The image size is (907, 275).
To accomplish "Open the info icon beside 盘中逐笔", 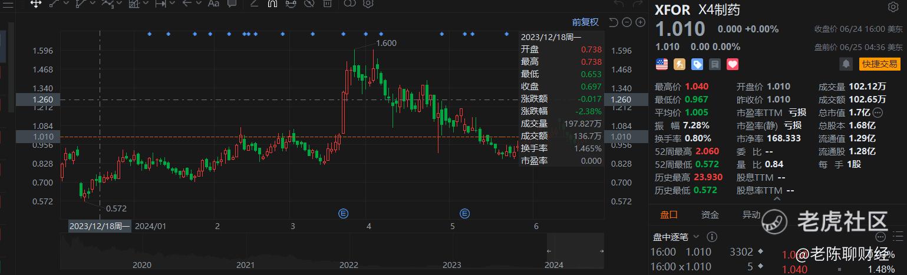I will click(x=711, y=237).
